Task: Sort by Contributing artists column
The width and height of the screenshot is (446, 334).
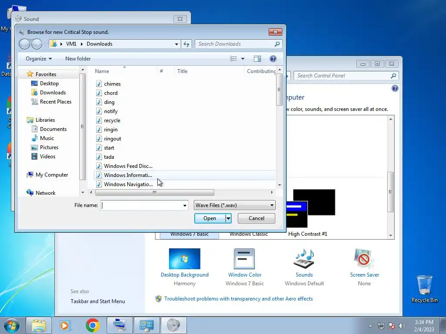Action: coord(260,71)
